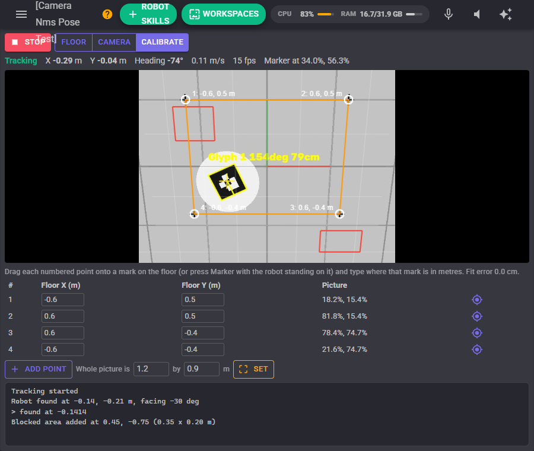Click the Heading -74° readout
The height and width of the screenshot is (451, 534).
coord(158,61)
